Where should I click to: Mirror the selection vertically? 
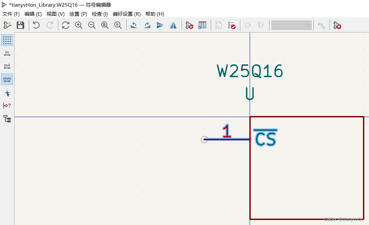tap(160, 25)
